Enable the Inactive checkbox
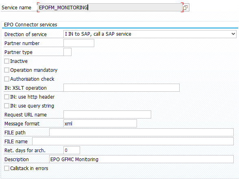The image size is (239, 179). click(x=7, y=61)
